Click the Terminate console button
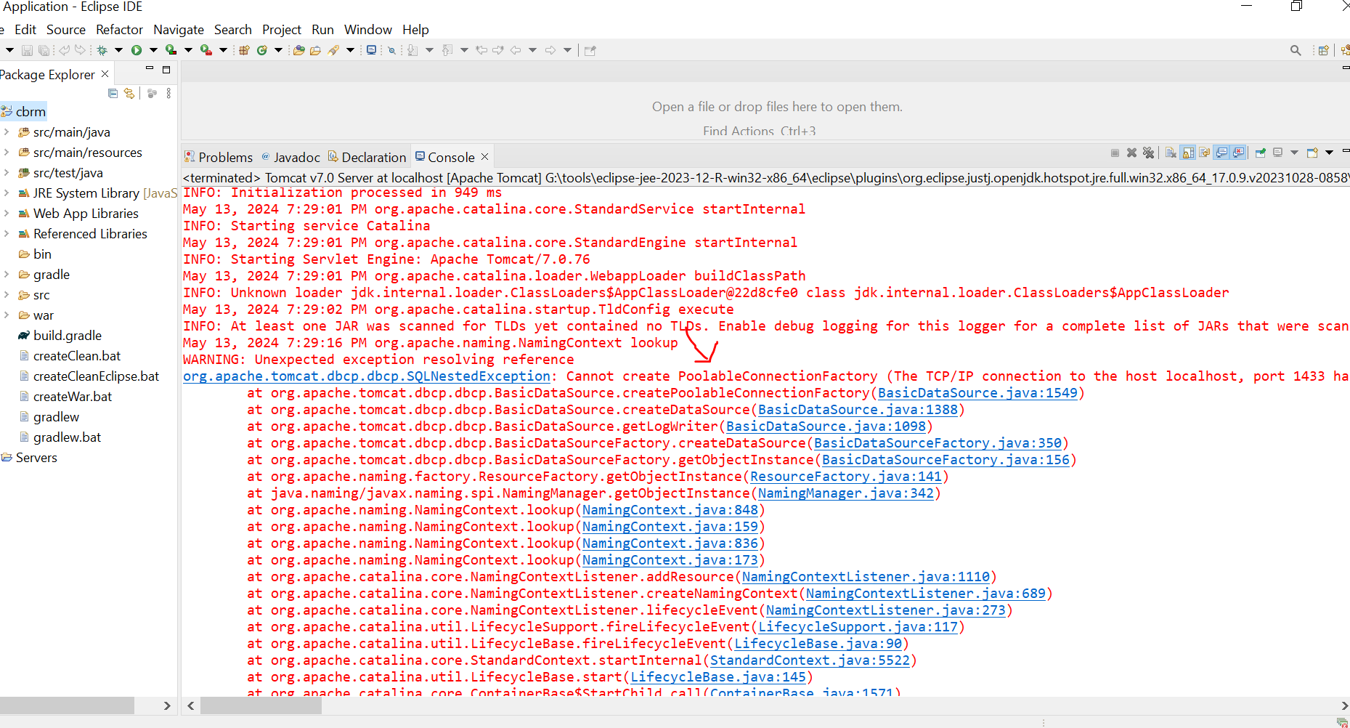Viewport: 1350px width, 728px height. (x=1115, y=153)
